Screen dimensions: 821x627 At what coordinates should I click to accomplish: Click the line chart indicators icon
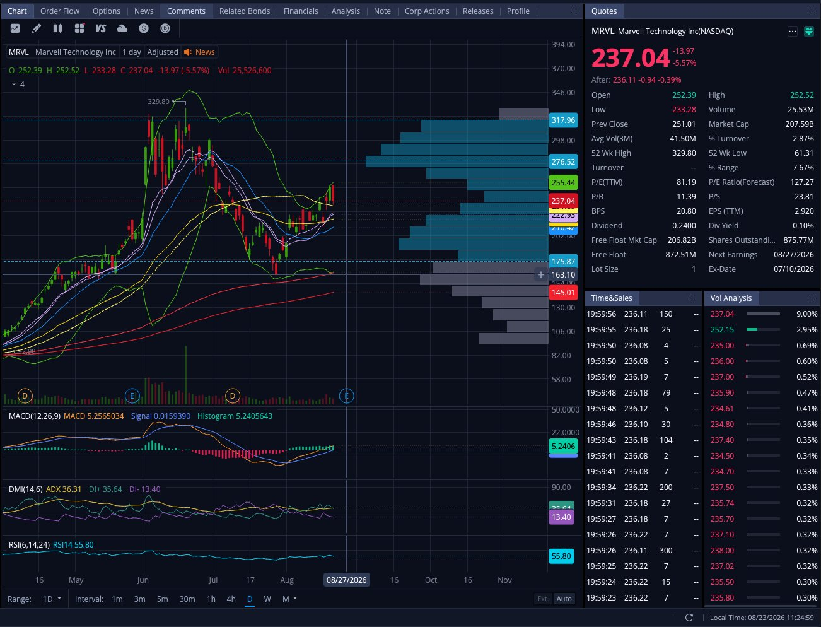tap(15, 28)
